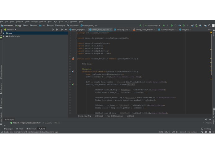Open the Terminal tool window button
215x153 pixels.
tap(31, 129)
